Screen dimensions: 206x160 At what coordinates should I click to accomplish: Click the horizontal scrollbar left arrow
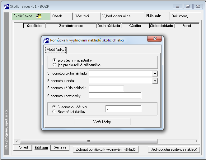tap(17, 141)
